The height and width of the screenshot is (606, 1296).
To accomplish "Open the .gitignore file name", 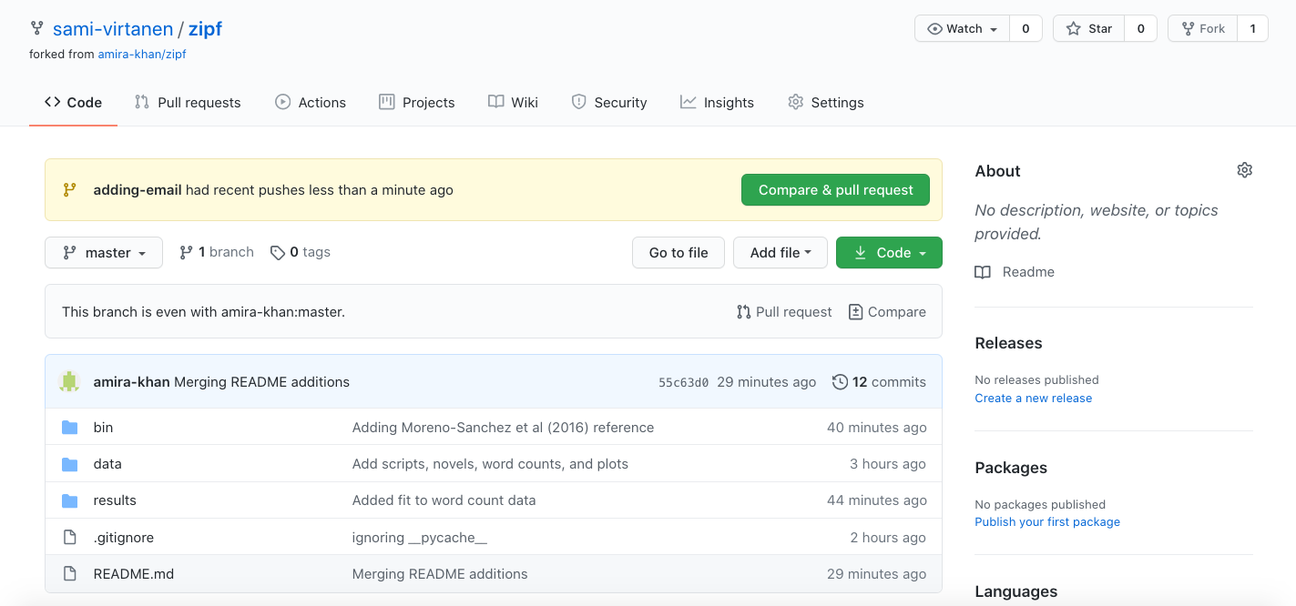I will pyautogui.click(x=123, y=538).
